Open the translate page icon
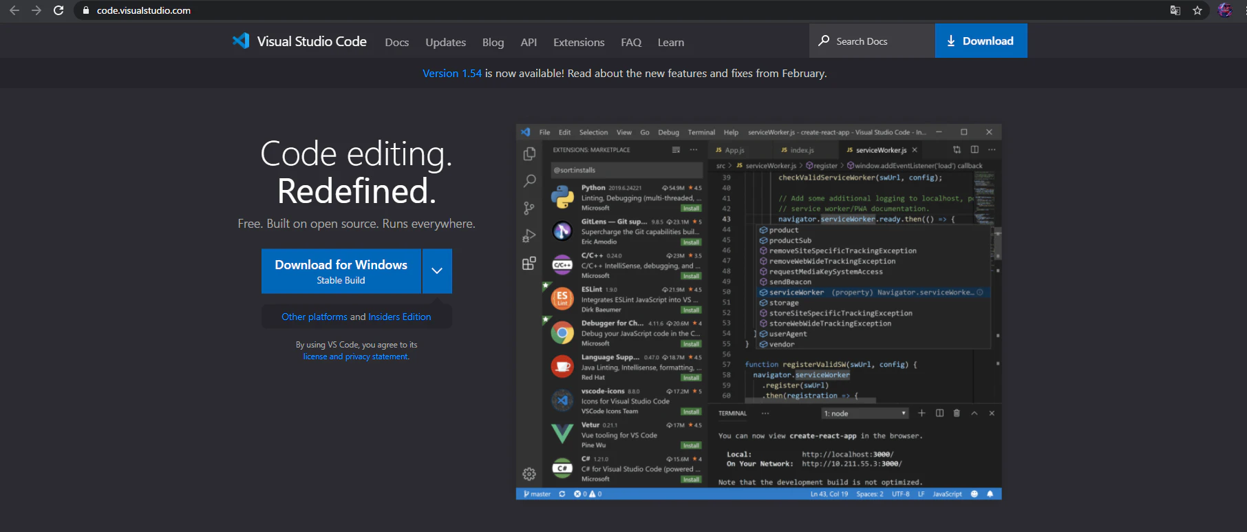The image size is (1247, 532). click(x=1175, y=10)
